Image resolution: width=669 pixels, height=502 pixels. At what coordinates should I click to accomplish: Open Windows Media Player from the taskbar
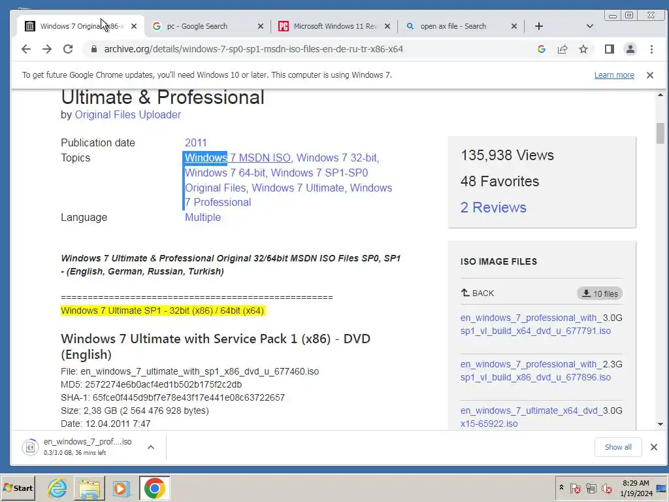tap(122, 488)
